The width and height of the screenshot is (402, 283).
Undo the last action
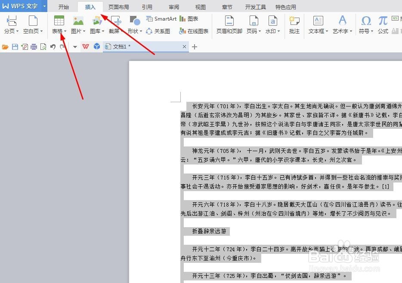pos(52,46)
